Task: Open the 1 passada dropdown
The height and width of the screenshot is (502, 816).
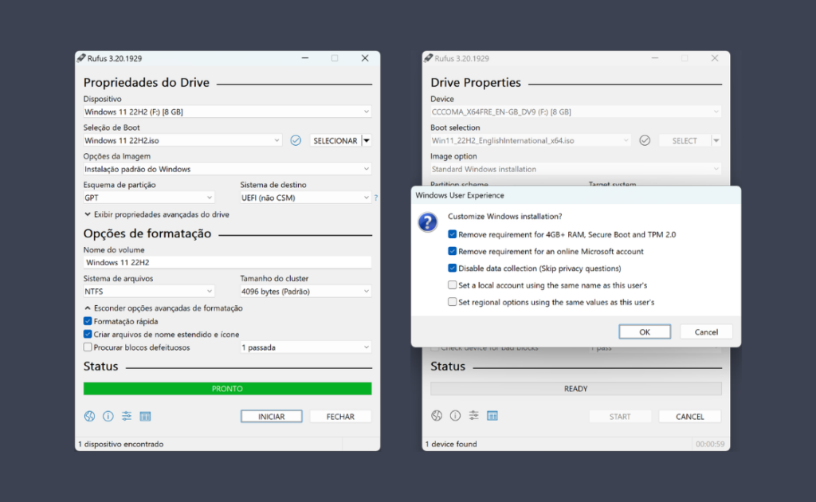Action: click(305, 347)
